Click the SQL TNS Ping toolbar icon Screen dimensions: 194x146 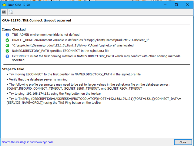[11, 12]
